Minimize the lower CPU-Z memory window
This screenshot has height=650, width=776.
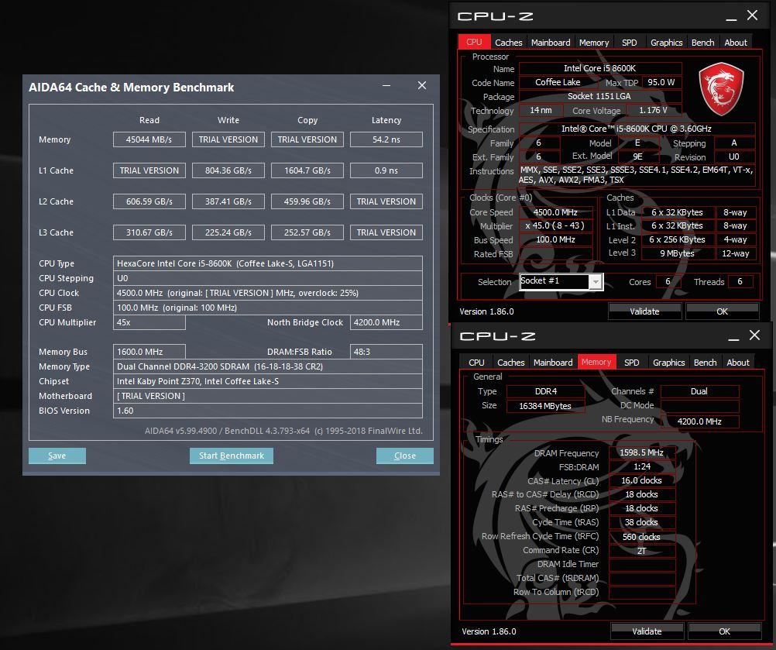click(733, 339)
